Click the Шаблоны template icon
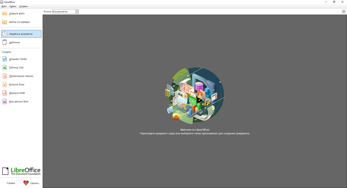 click(5, 42)
